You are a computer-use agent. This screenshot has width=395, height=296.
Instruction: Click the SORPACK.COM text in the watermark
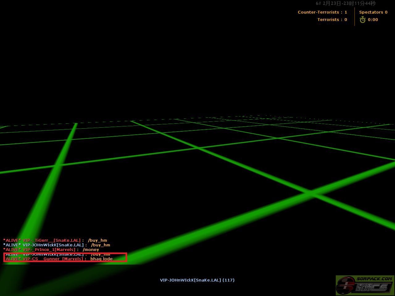tap(374, 279)
